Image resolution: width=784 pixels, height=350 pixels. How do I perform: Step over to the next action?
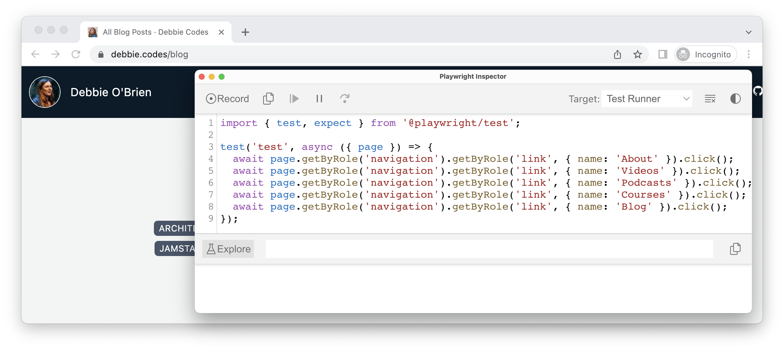click(x=344, y=98)
